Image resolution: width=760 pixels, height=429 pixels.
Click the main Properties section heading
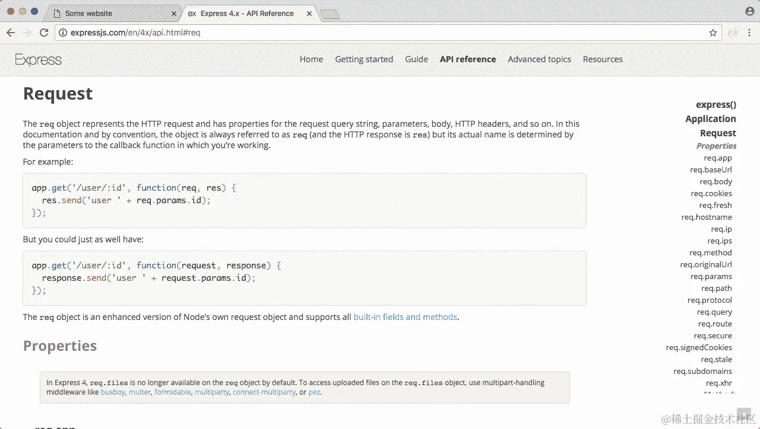[60, 346]
